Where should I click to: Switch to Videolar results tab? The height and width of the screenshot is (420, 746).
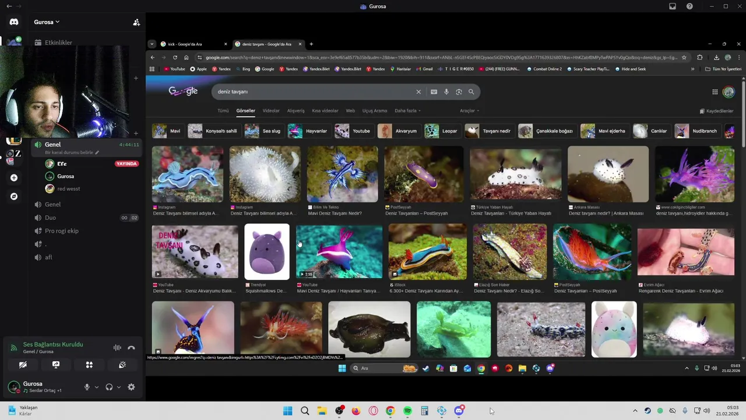[x=271, y=111]
